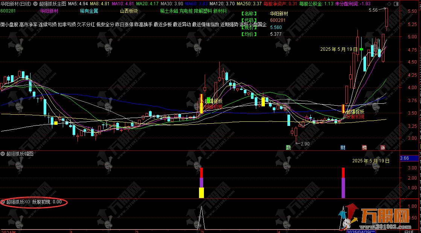Click the MA20: 4.17 value
Screen dimensions: 421x233
[147, 4]
